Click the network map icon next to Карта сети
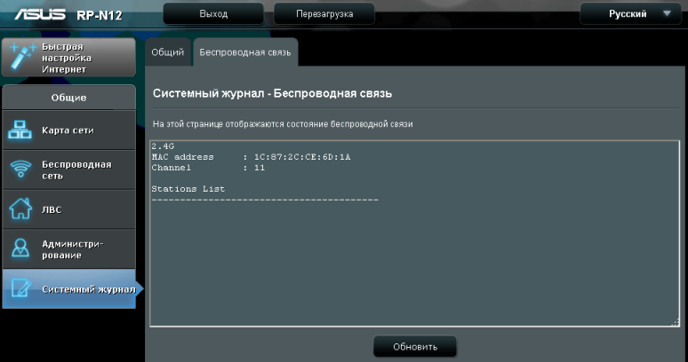The image size is (688, 362). tap(20, 130)
